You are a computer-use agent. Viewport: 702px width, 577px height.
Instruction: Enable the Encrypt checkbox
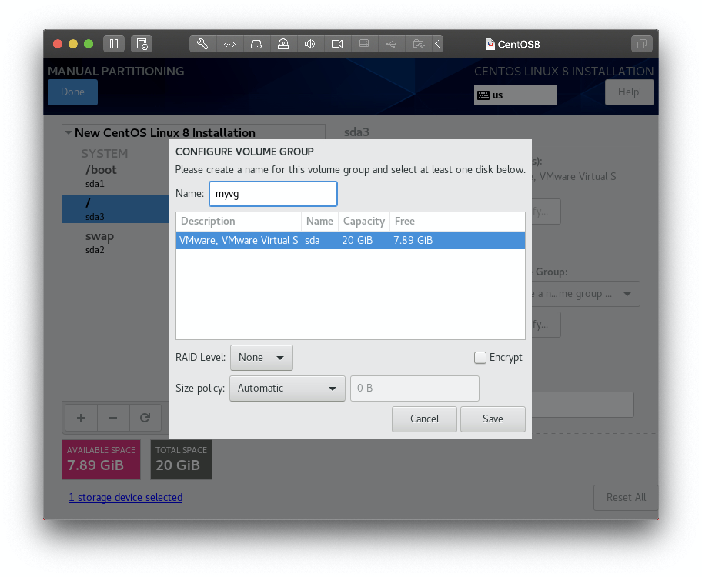(480, 357)
